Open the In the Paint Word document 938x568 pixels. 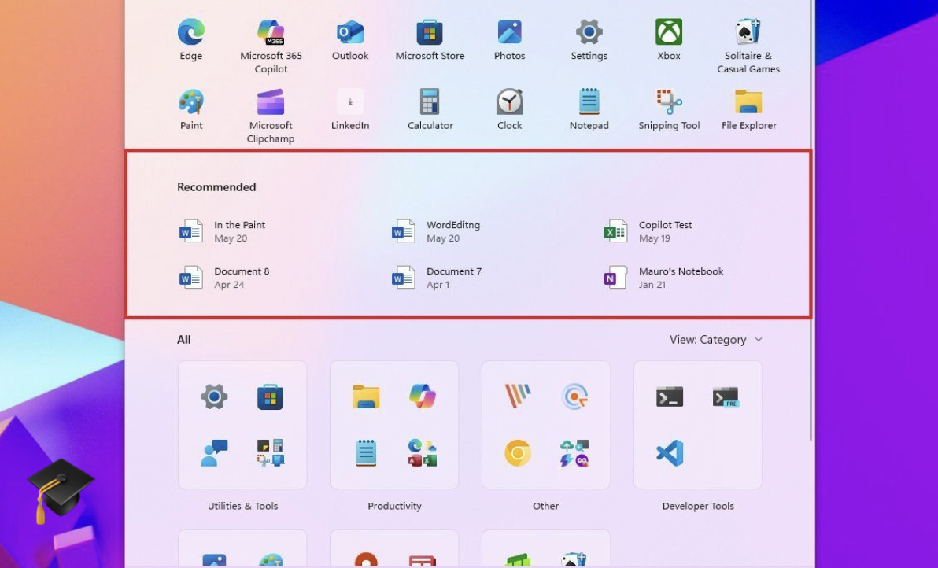tap(222, 231)
